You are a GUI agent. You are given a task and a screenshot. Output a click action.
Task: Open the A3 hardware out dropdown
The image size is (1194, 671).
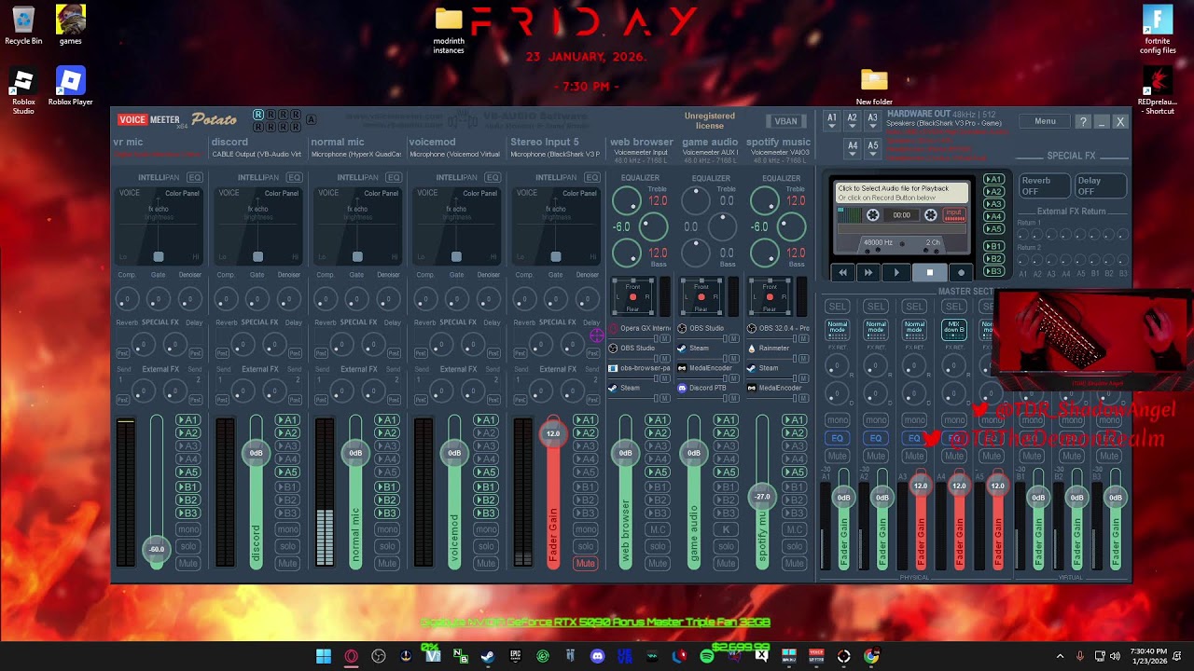point(872,120)
